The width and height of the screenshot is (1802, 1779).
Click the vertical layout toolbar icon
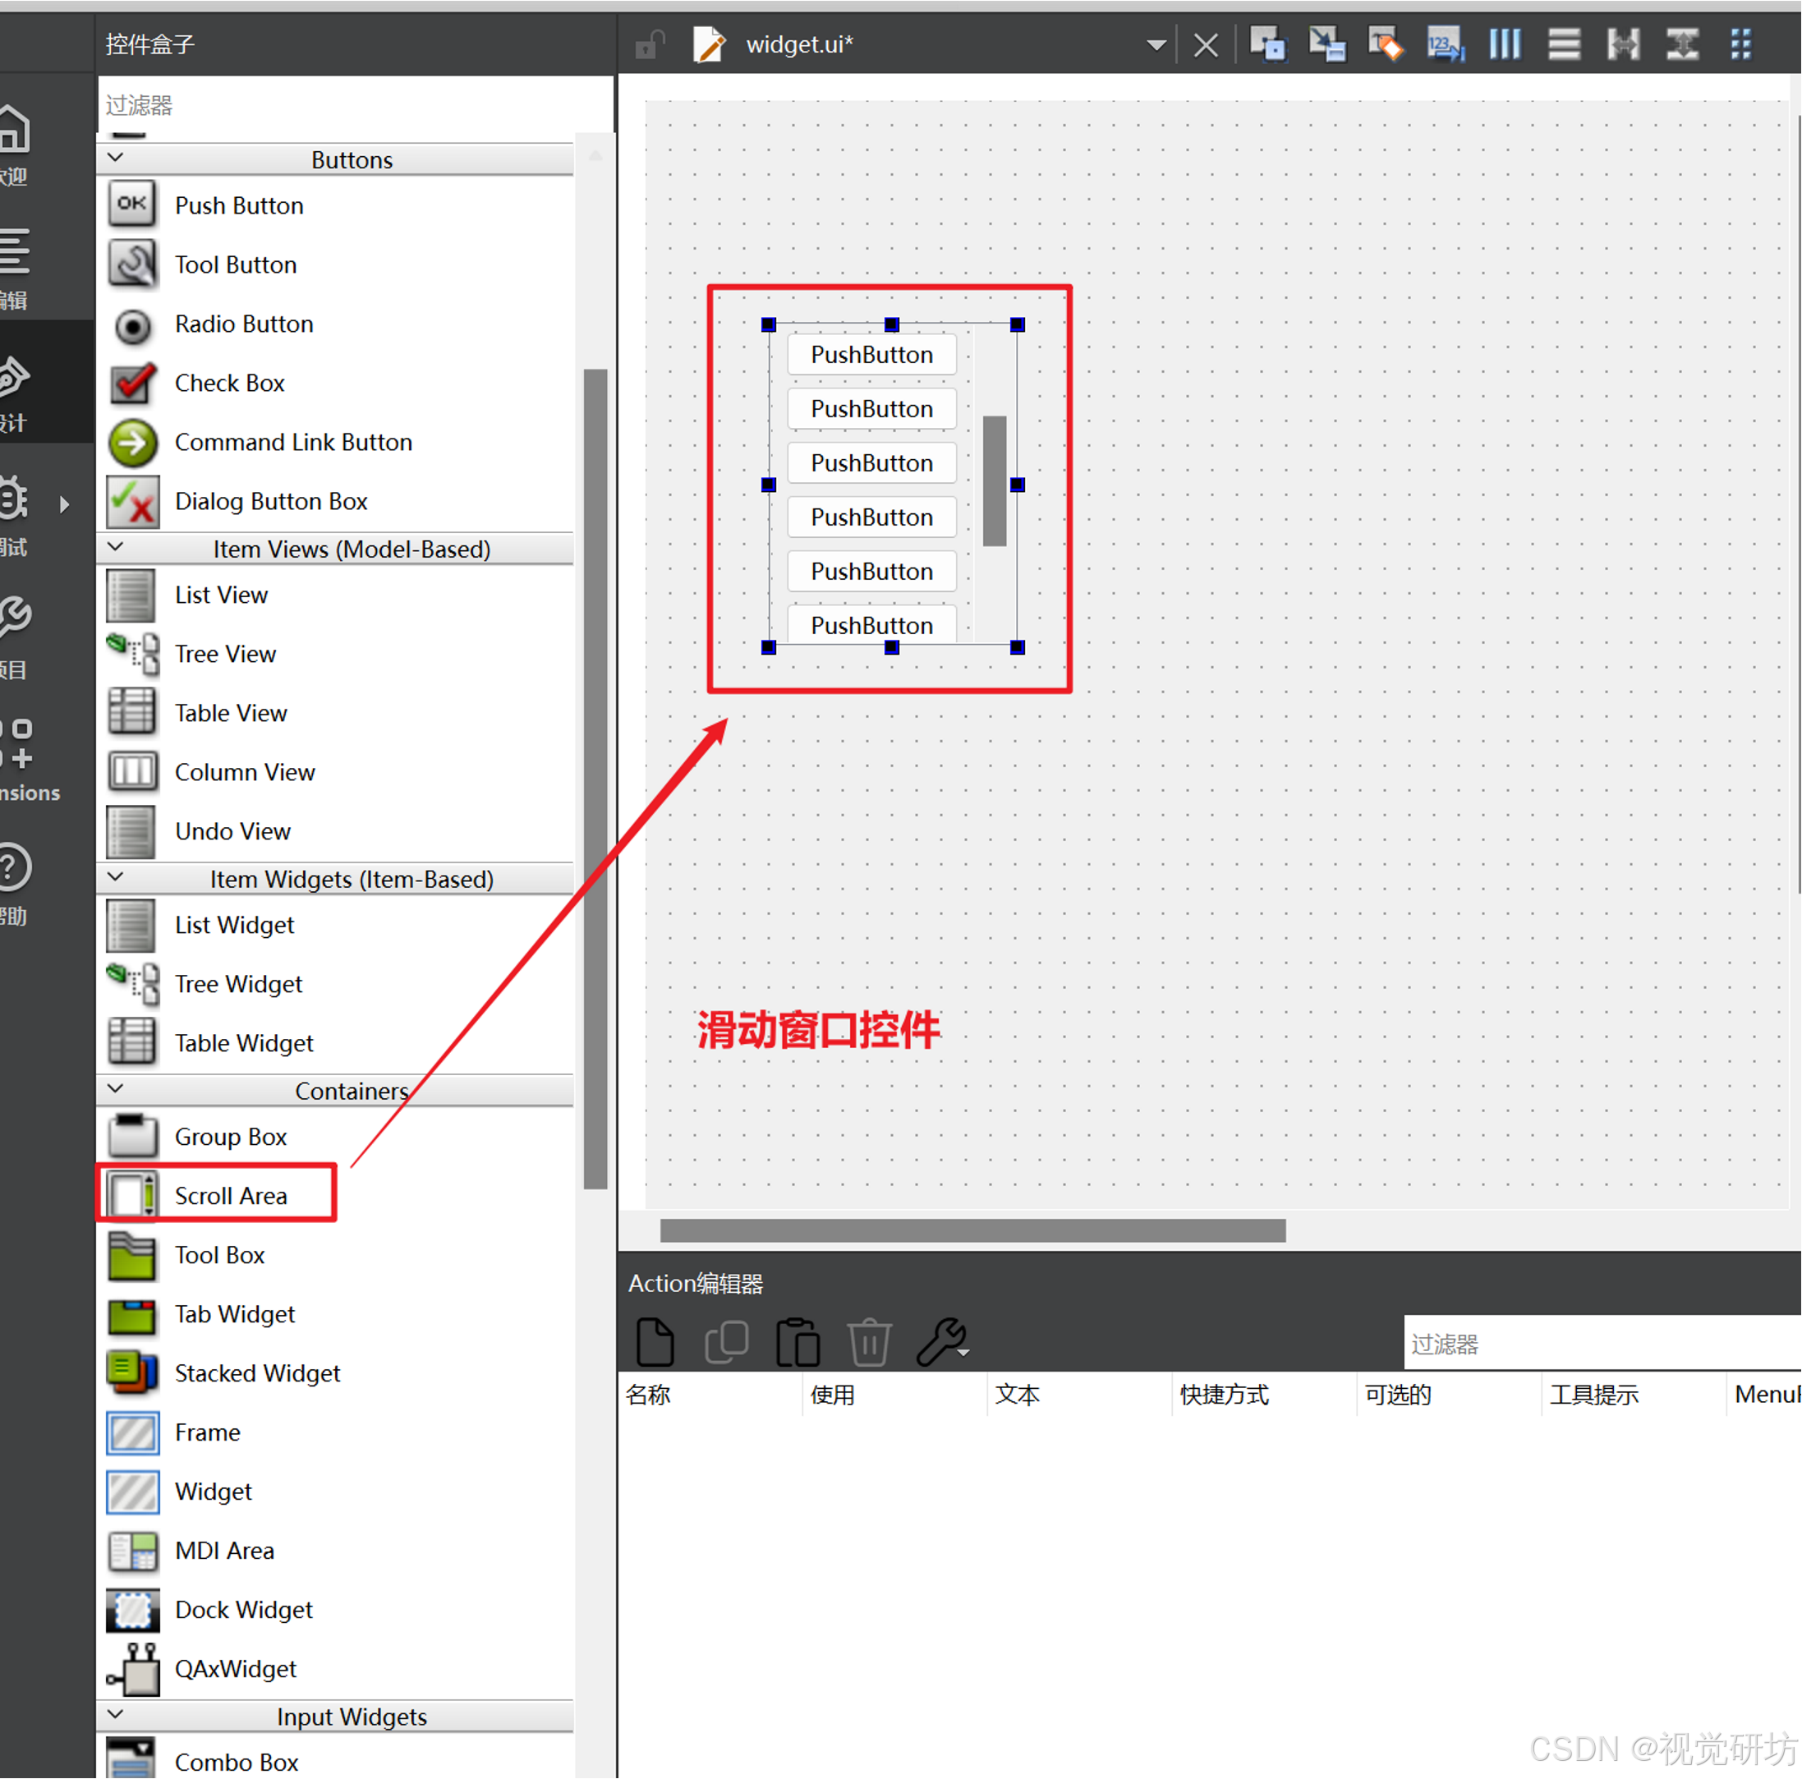tap(1563, 44)
